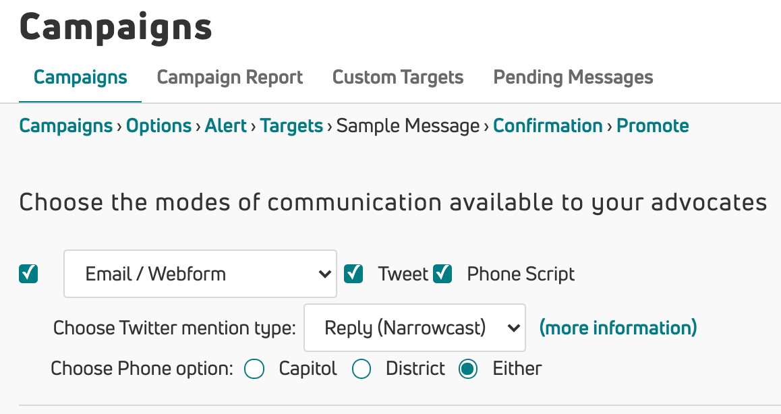Go to the Promote step
Screen dimensions: 781x414
coord(653,126)
